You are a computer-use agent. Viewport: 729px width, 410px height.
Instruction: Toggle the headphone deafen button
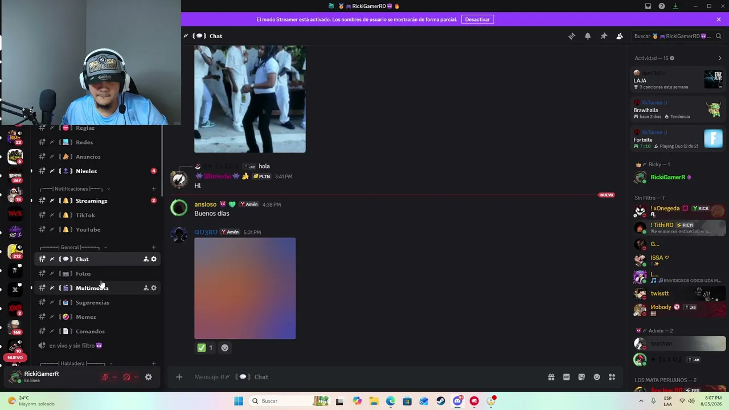tap(127, 377)
